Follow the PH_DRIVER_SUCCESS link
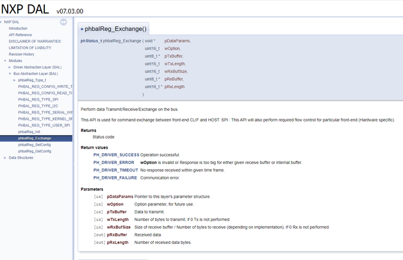This screenshot has width=403, height=260. coord(116,155)
